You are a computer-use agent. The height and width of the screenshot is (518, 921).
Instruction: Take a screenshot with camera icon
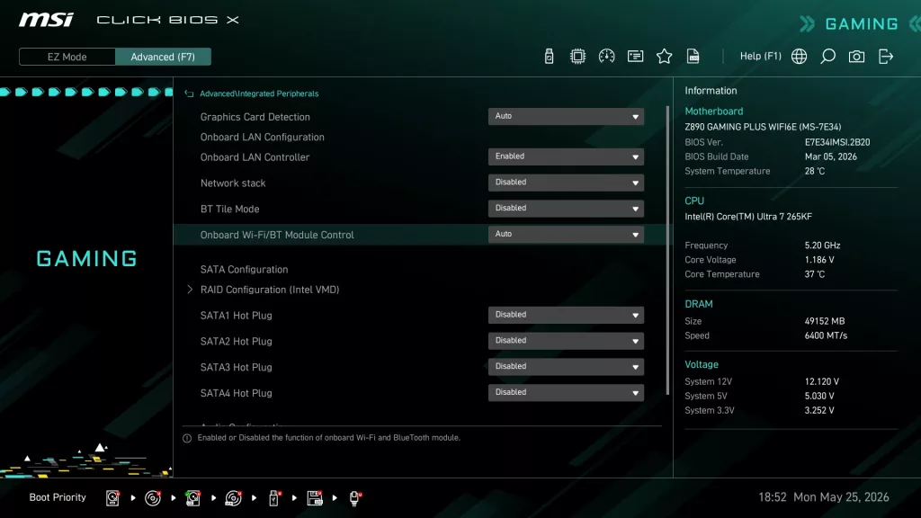pyautogui.click(x=856, y=57)
